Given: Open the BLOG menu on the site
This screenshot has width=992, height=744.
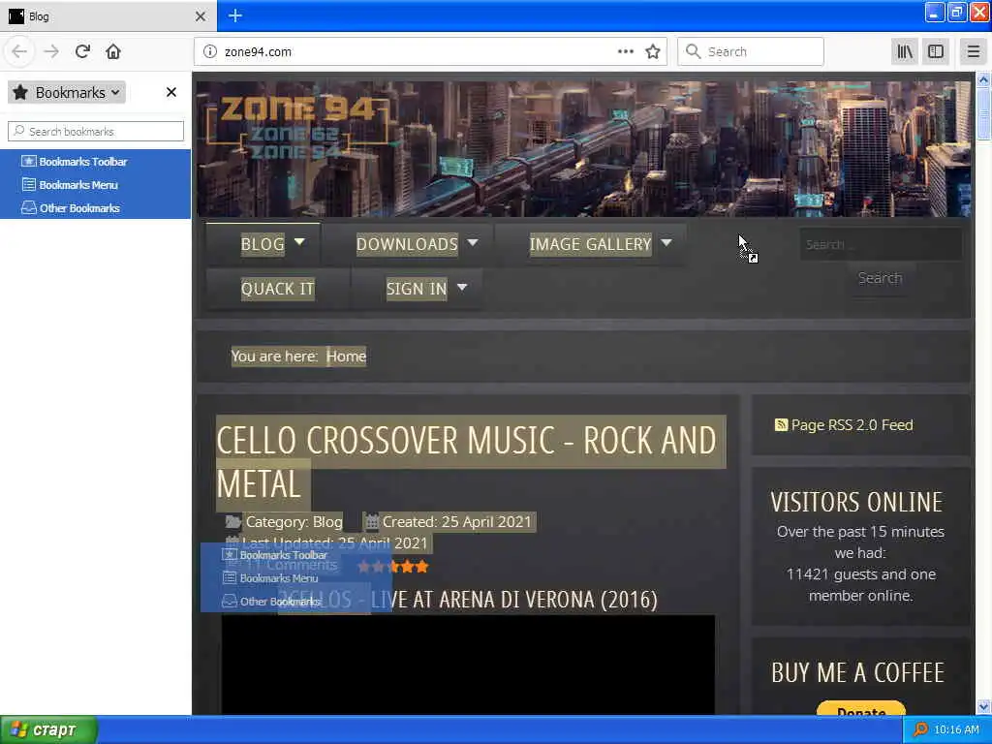Looking at the screenshot, I should point(263,244).
